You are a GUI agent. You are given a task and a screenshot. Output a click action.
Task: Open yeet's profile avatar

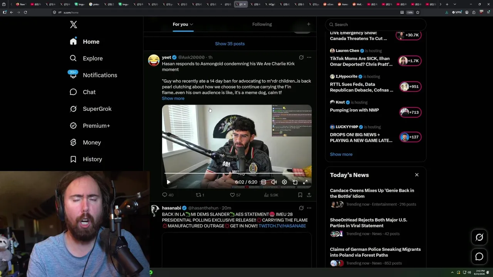[154, 60]
